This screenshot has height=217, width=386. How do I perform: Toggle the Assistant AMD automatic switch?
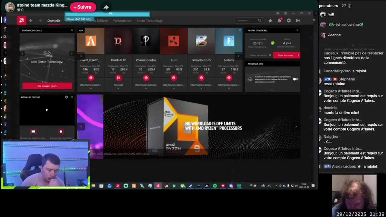(x=296, y=79)
